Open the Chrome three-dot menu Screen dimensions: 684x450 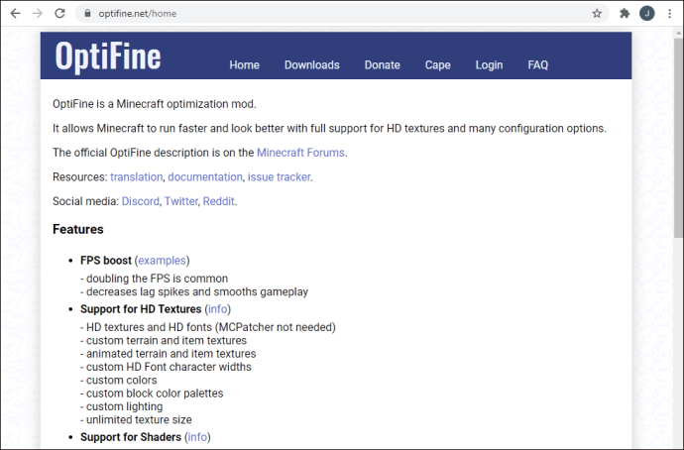pos(669,14)
